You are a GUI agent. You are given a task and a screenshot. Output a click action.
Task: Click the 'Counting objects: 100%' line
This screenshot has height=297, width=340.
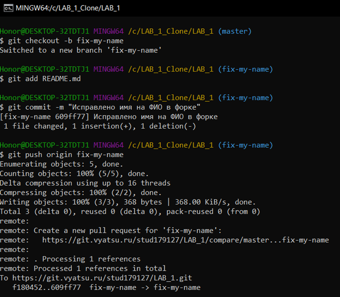tap(74, 173)
